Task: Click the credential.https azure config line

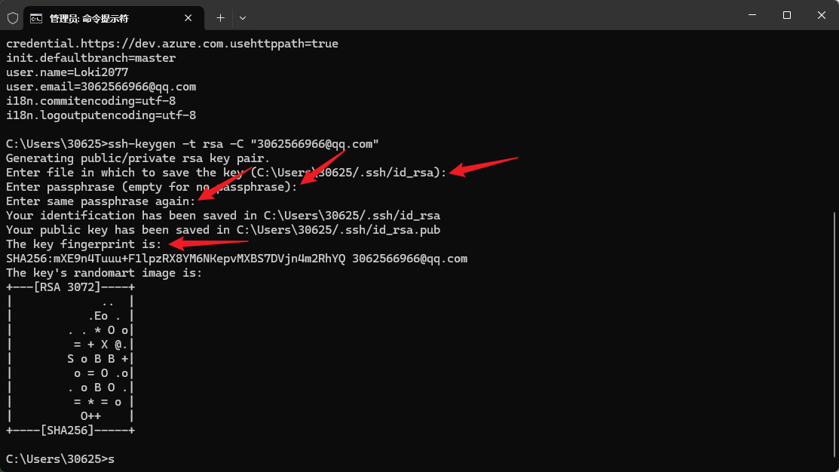Action: coord(172,44)
